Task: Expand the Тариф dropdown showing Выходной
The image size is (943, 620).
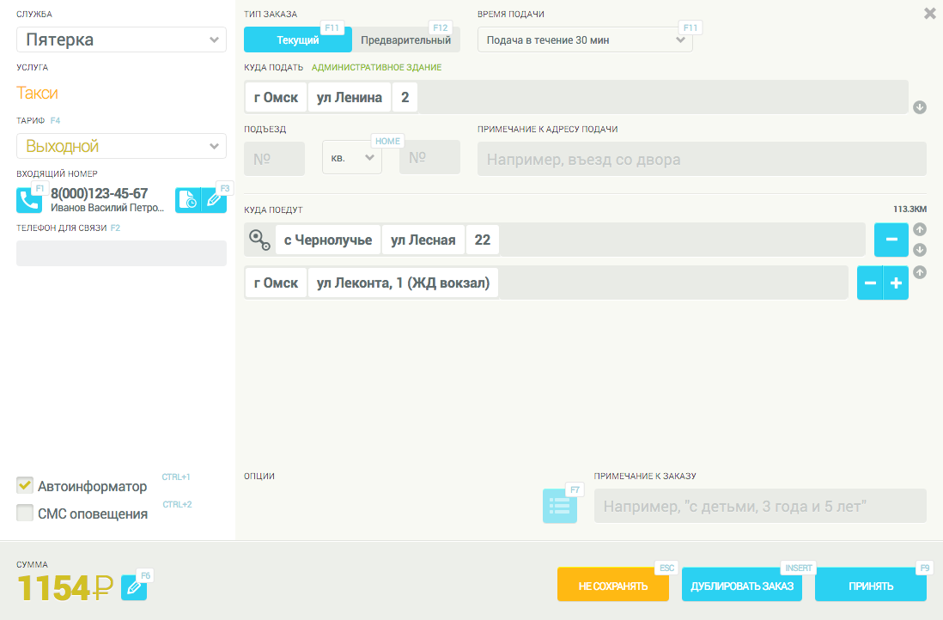Action: point(121,146)
